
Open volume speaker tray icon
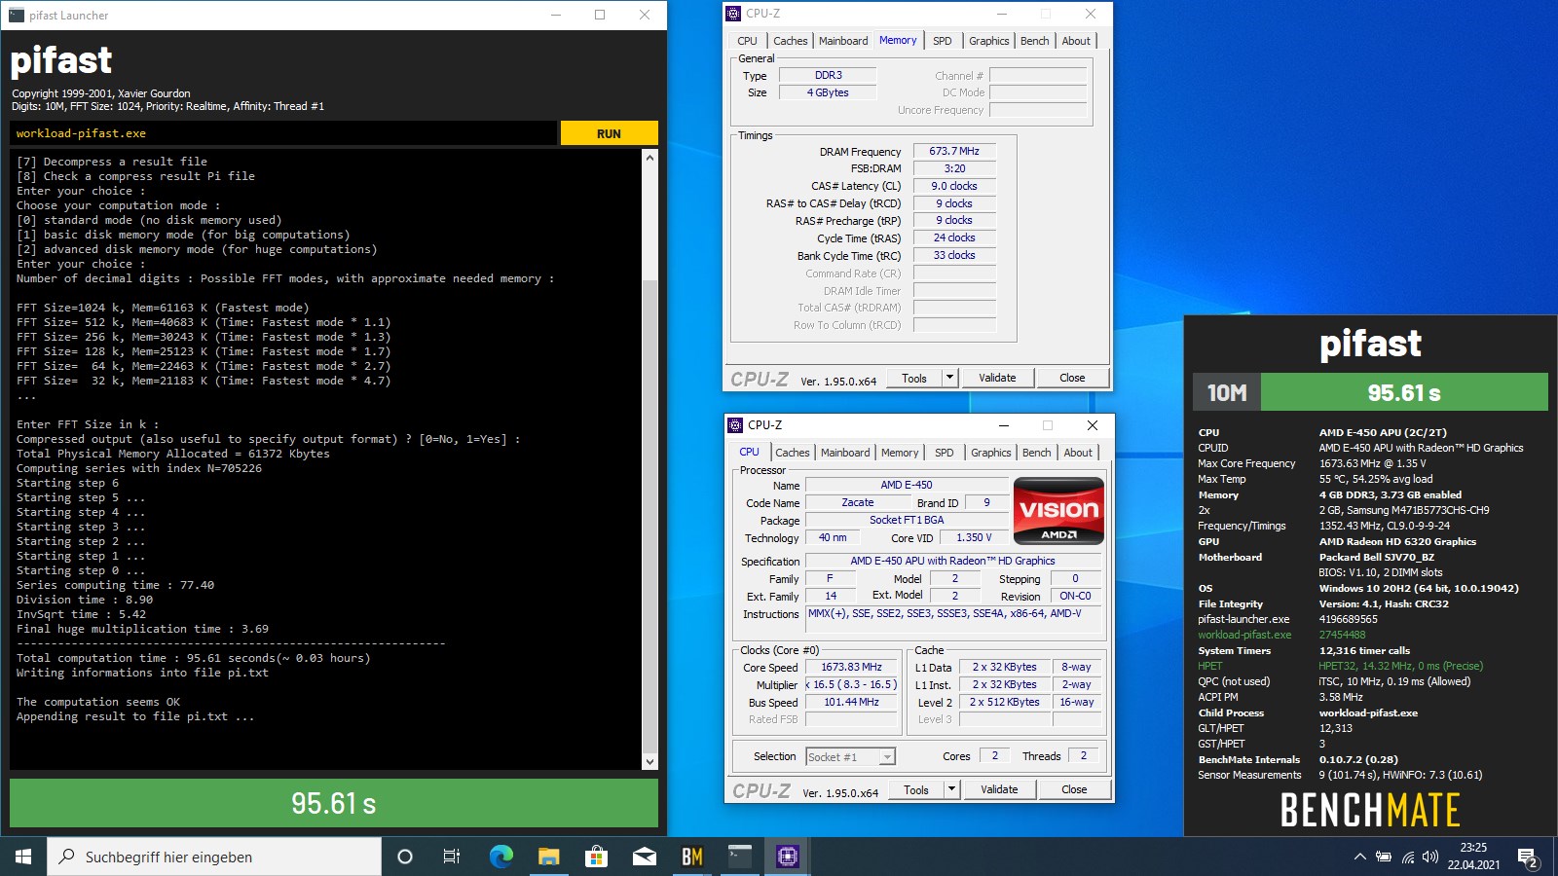pos(1430,857)
